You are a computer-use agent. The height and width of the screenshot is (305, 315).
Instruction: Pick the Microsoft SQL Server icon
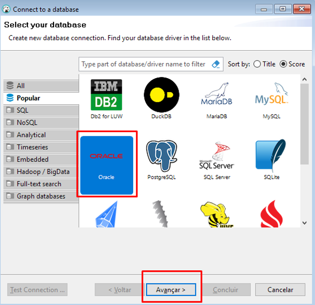tap(217, 155)
